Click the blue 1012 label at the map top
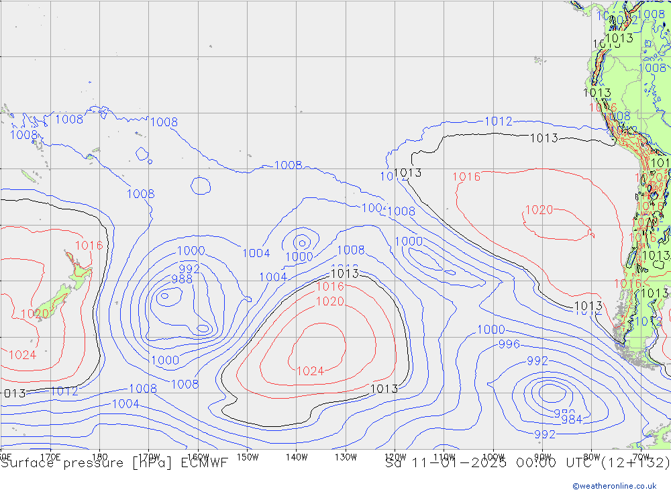 click(x=498, y=121)
